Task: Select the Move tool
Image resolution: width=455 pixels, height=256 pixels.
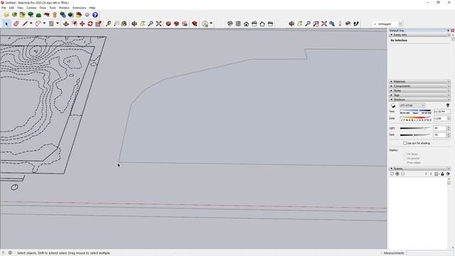Action: [82, 23]
